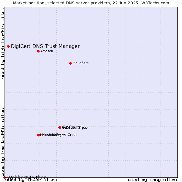The width and height of the screenshot is (182, 182).
Task: Click the Cloudflare red data point
Action: (70, 63)
